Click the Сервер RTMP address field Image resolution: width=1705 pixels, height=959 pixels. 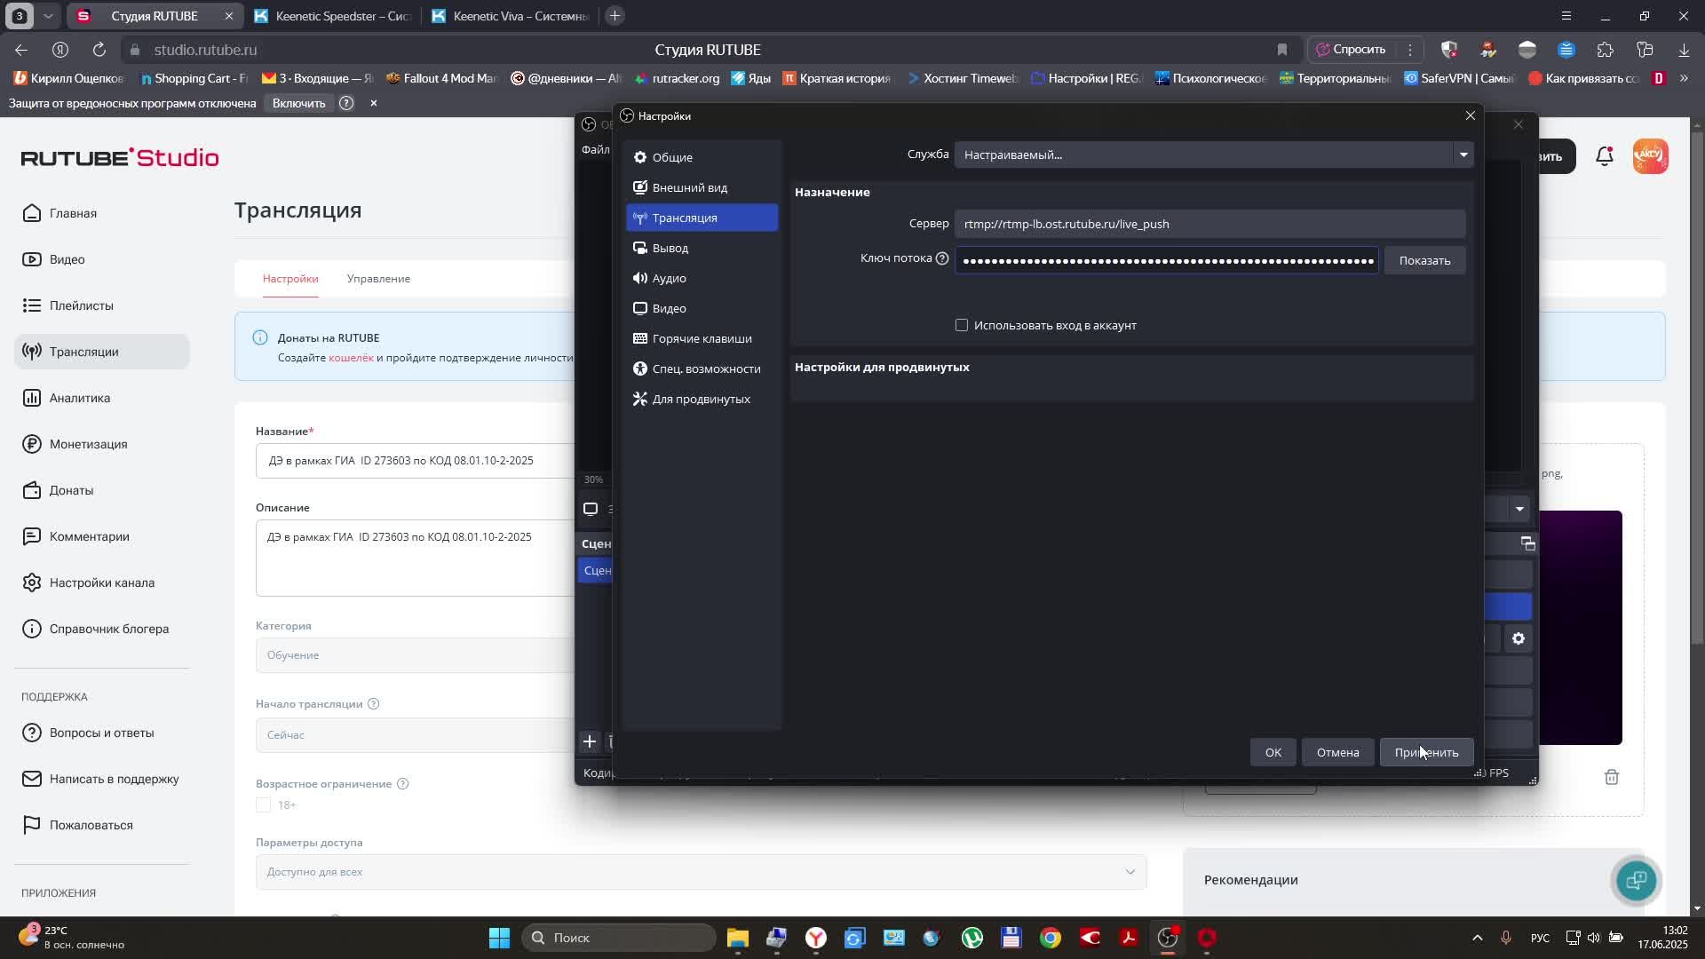tap(1209, 224)
